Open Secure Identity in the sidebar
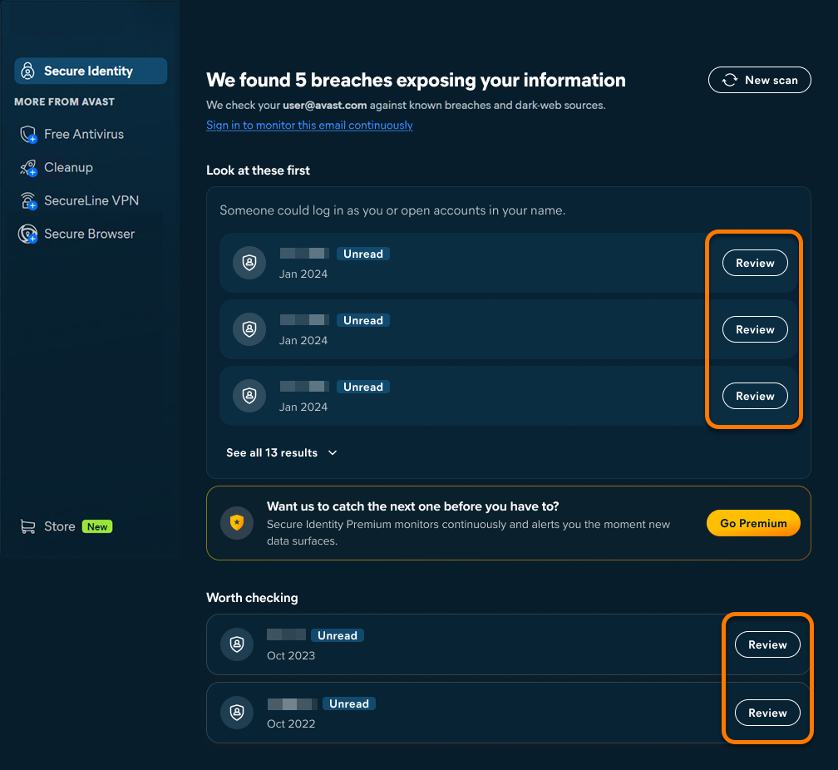Image resolution: width=838 pixels, height=770 pixels. pyautogui.click(x=91, y=71)
